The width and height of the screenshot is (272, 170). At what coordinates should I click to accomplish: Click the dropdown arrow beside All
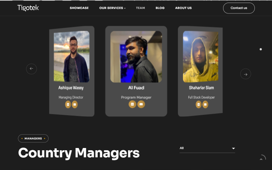tap(234, 148)
